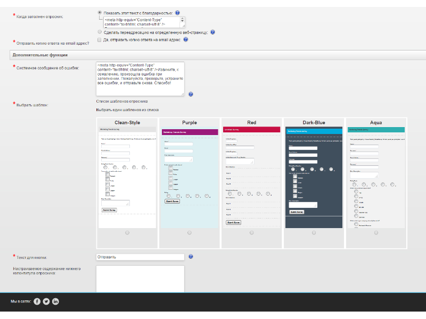Click the 'Red' template title

click(x=251, y=123)
